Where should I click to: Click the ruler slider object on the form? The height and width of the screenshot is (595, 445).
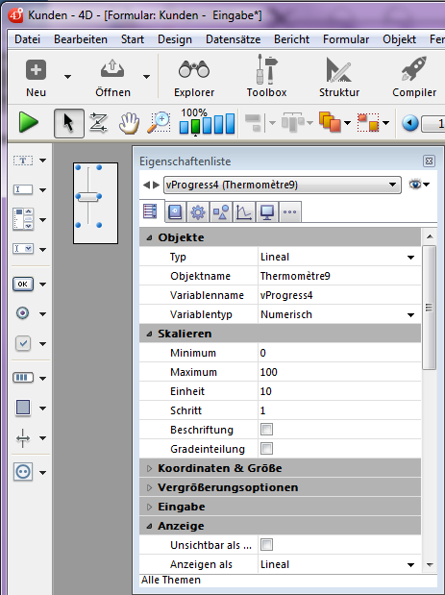(88, 196)
